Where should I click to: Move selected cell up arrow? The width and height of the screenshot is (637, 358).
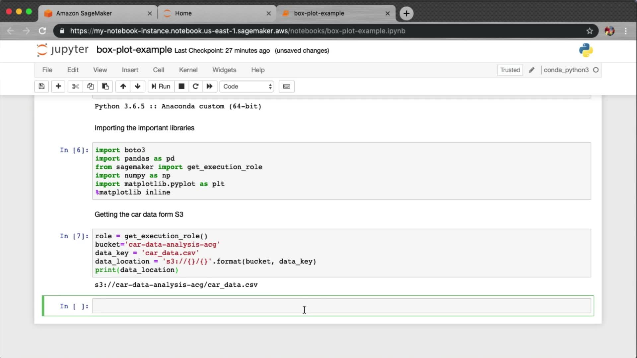[123, 87]
